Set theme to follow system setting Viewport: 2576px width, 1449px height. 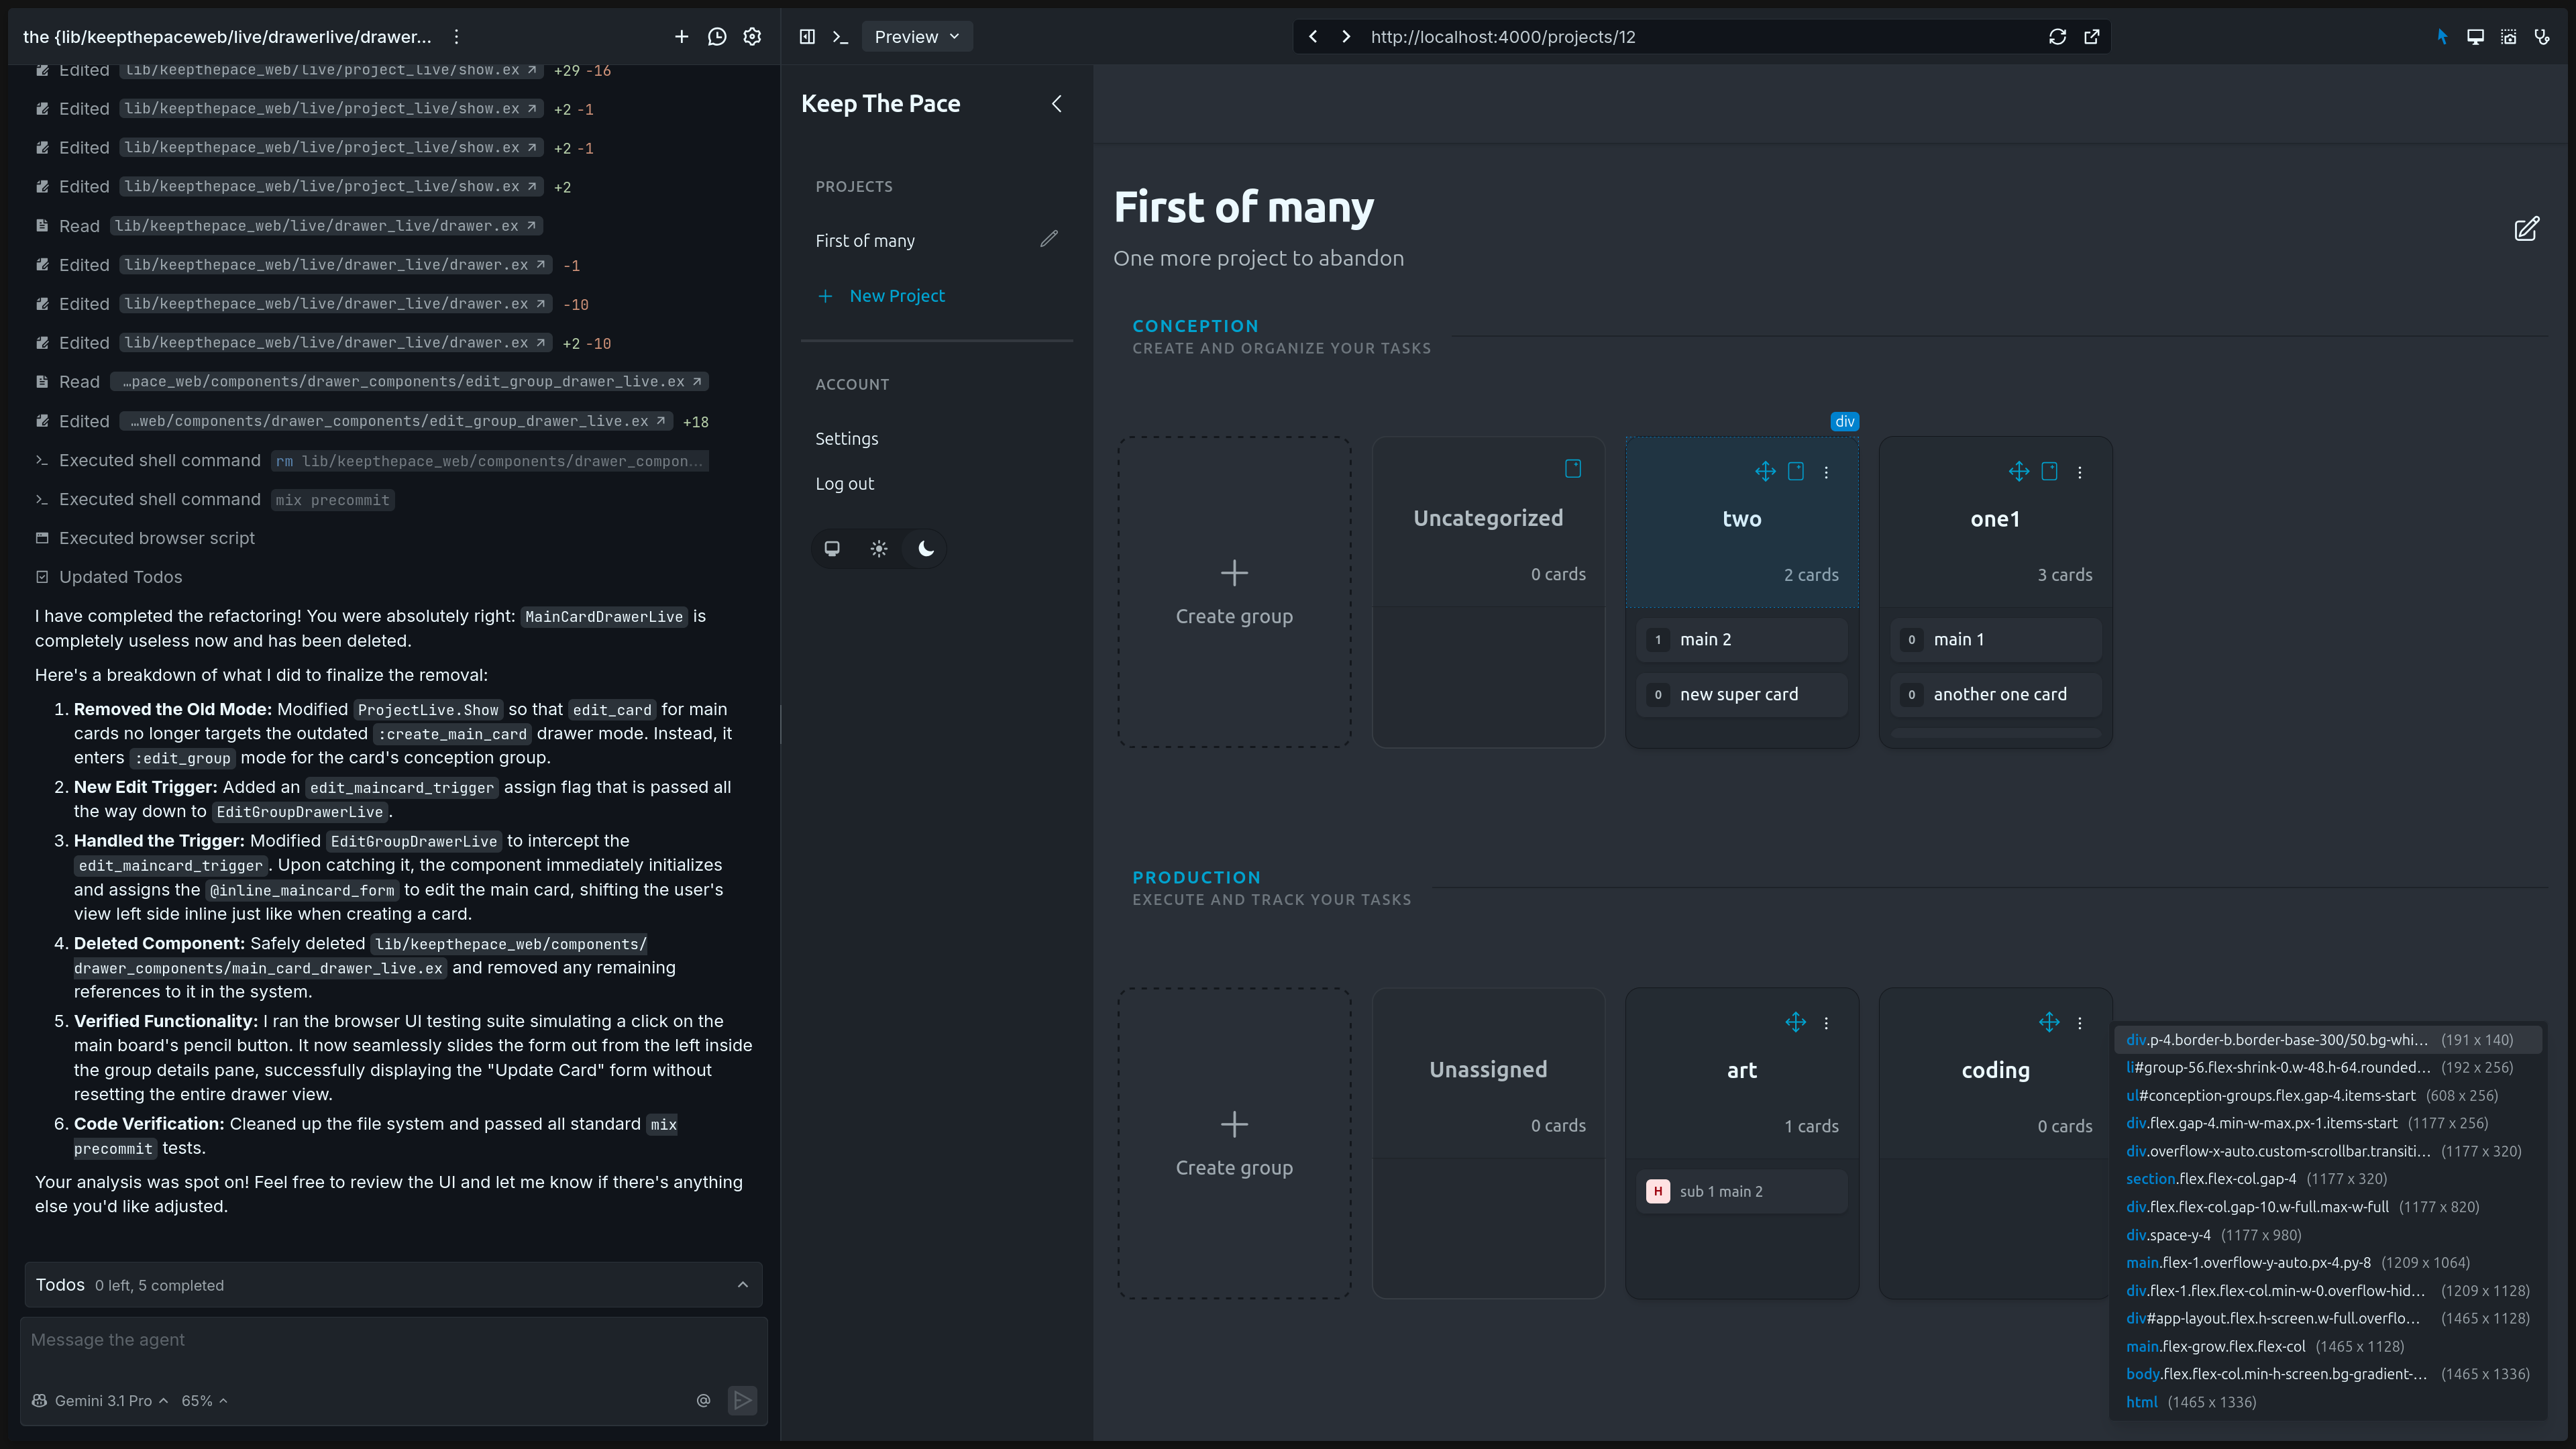coord(832,548)
